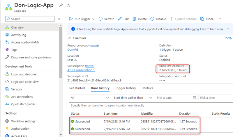The width and height of the screenshot is (233, 137).
Task: Click the Identifier column header
Action: [x=147, y=113]
